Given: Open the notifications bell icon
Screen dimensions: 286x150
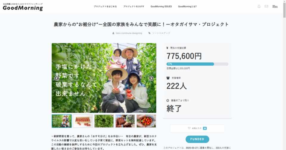Looking at the screenshot, I should pyautogui.click(x=259, y=6).
